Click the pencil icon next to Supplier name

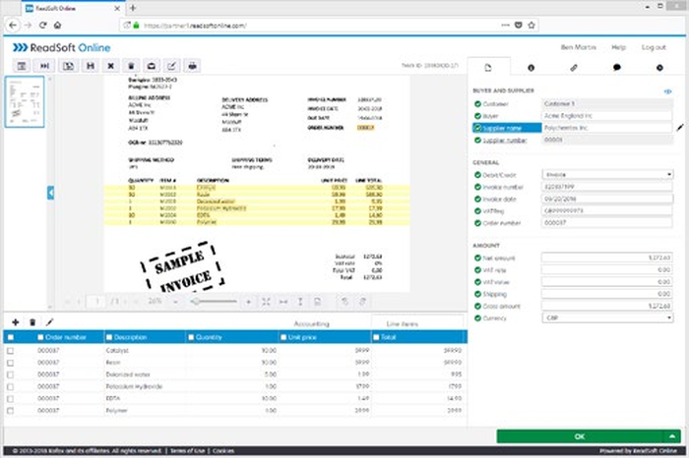(x=680, y=128)
